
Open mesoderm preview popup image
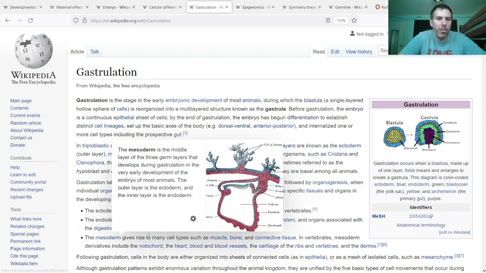[x=244, y=185]
